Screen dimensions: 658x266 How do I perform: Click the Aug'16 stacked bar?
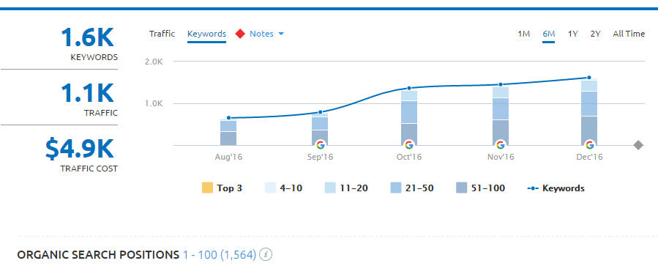228,133
